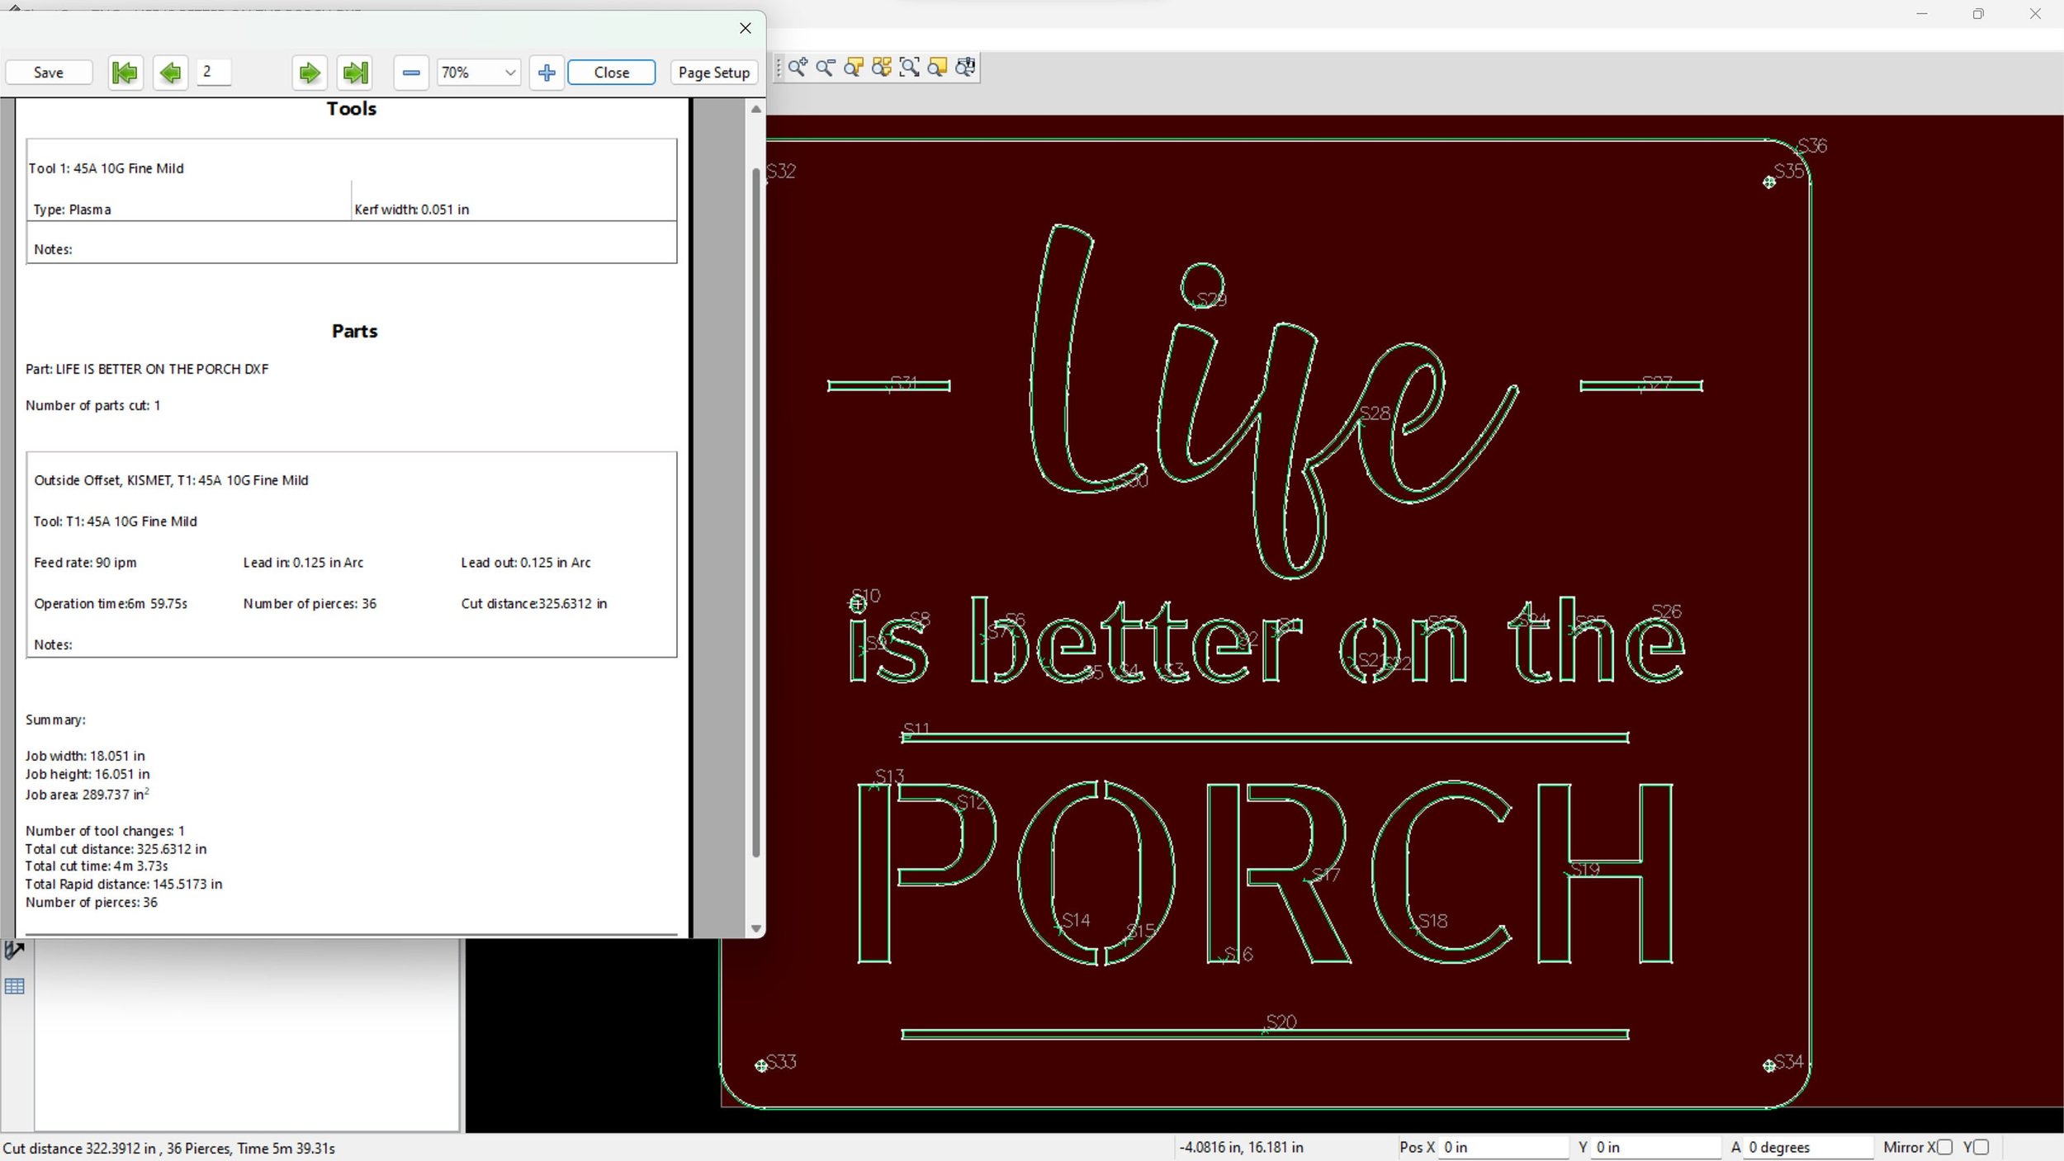Select the S14 label in letter O
This screenshot has height=1161, width=2064.
tap(1077, 920)
